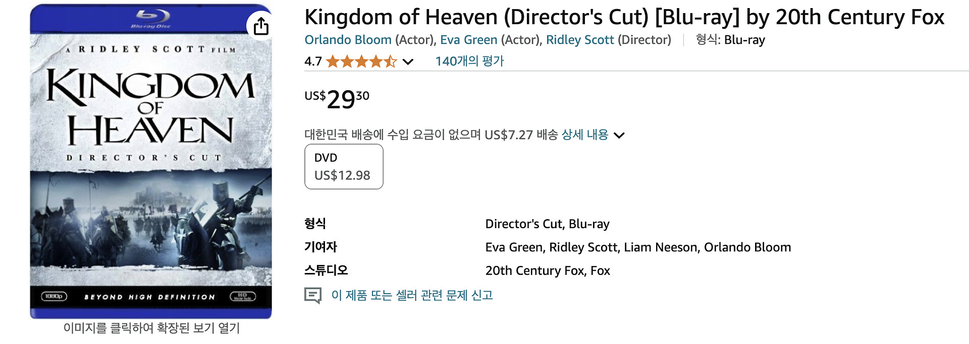969x344 pixels.
Task: Open the Orlando Bloom actor link
Action: point(348,40)
